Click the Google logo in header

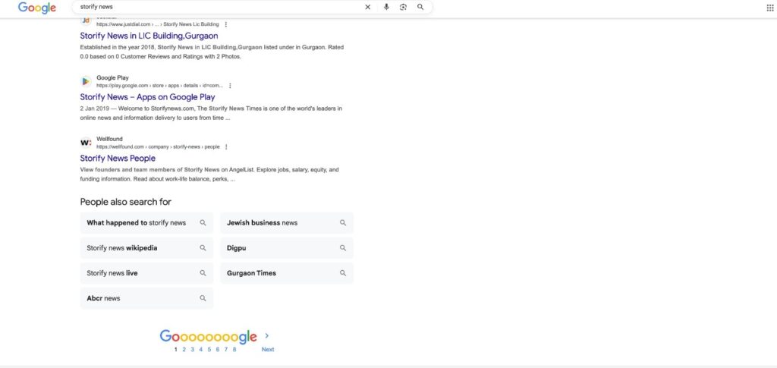click(x=37, y=8)
